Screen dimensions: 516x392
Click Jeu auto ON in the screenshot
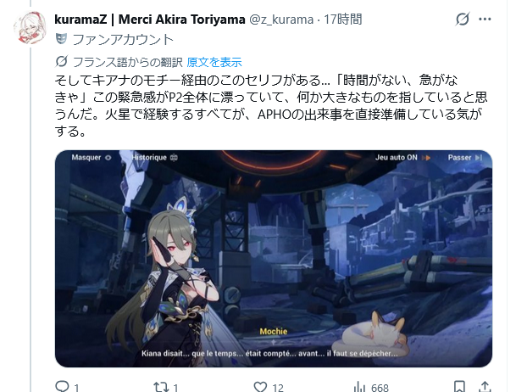tap(402, 158)
